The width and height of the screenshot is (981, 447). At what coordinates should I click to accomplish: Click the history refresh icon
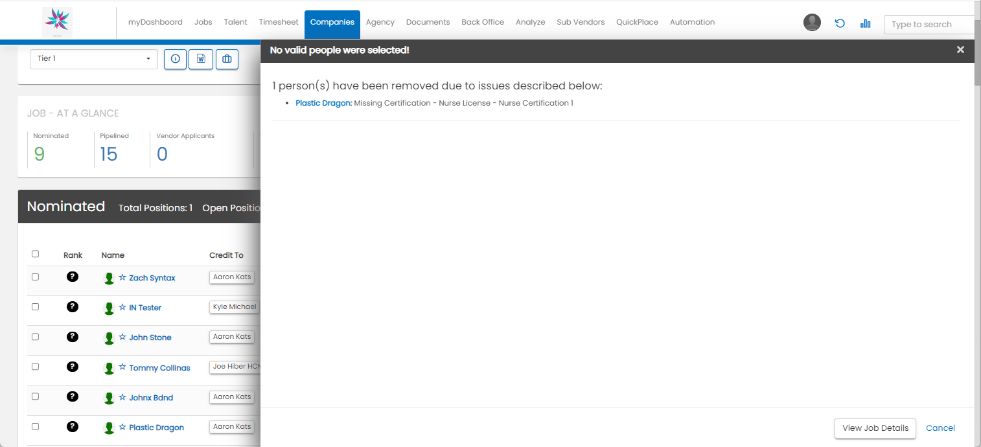[840, 23]
